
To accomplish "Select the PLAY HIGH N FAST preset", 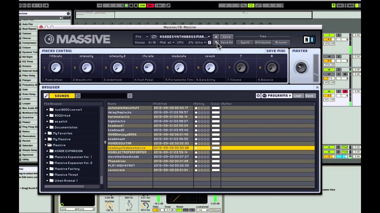I will (x=130, y=166).
